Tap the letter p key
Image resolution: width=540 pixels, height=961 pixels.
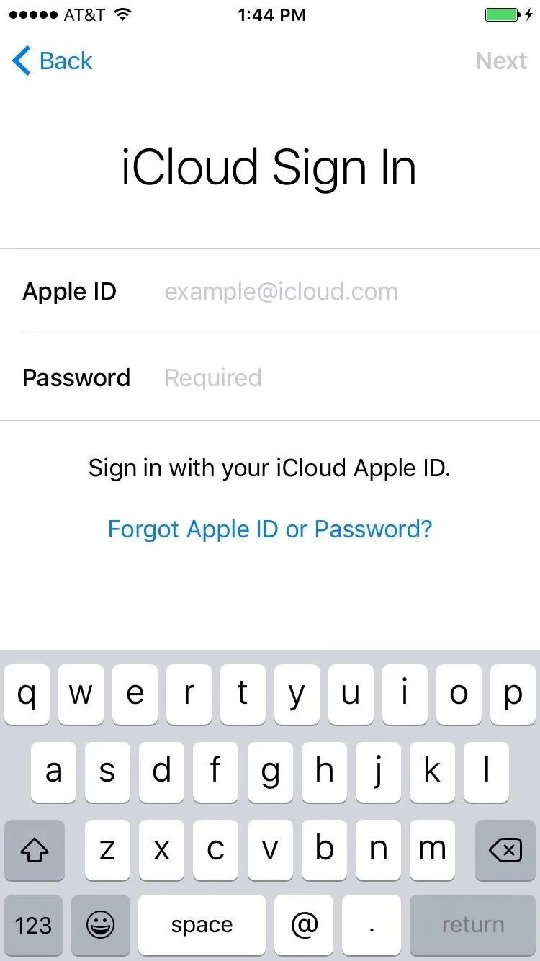point(513,694)
